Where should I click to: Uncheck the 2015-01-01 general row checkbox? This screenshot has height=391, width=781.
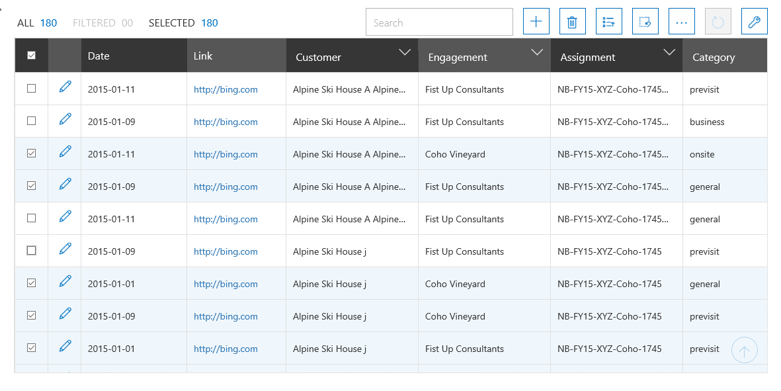tap(31, 283)
